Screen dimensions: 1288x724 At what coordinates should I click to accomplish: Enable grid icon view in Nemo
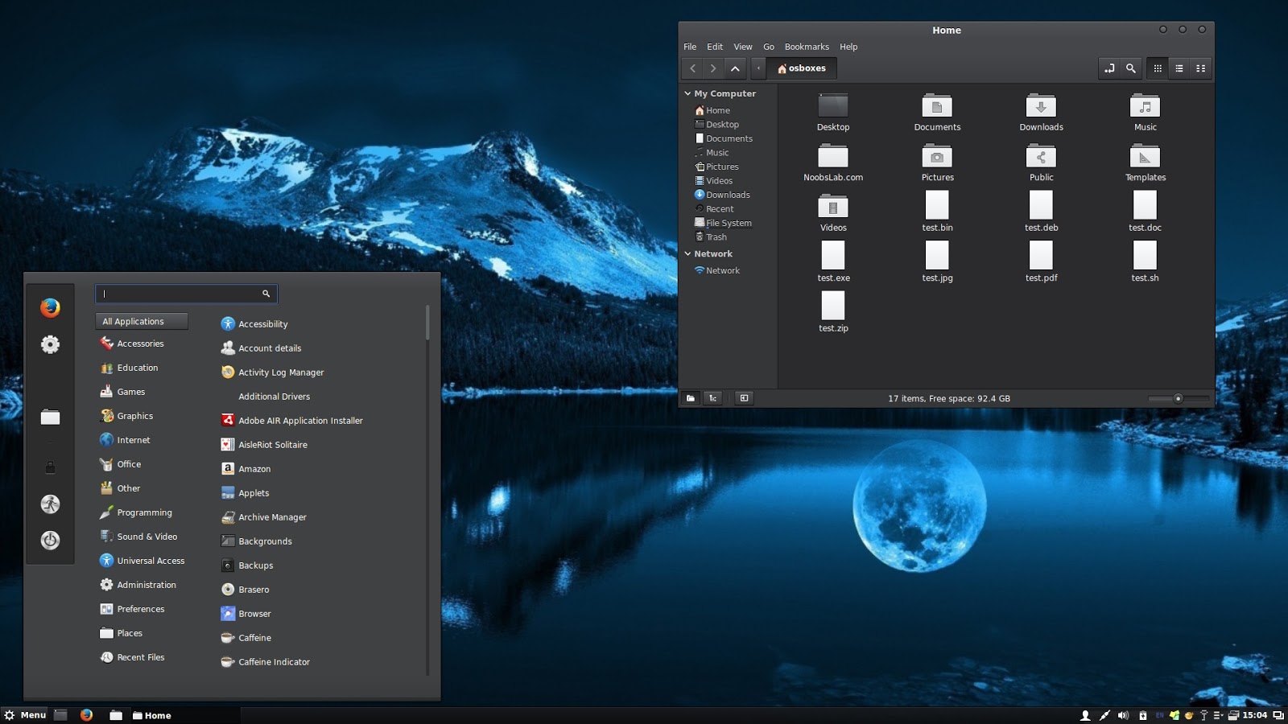pos(1157,68)
